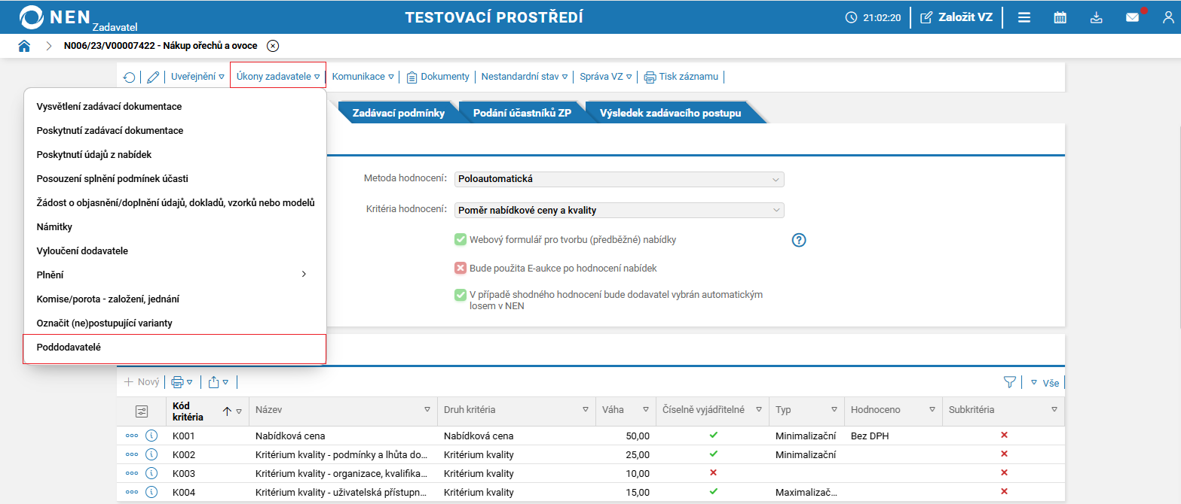1181x504 pixels.
Task: Select the refresh icon in toolbar
Action: pyautogui.click(x=130, y=77)
